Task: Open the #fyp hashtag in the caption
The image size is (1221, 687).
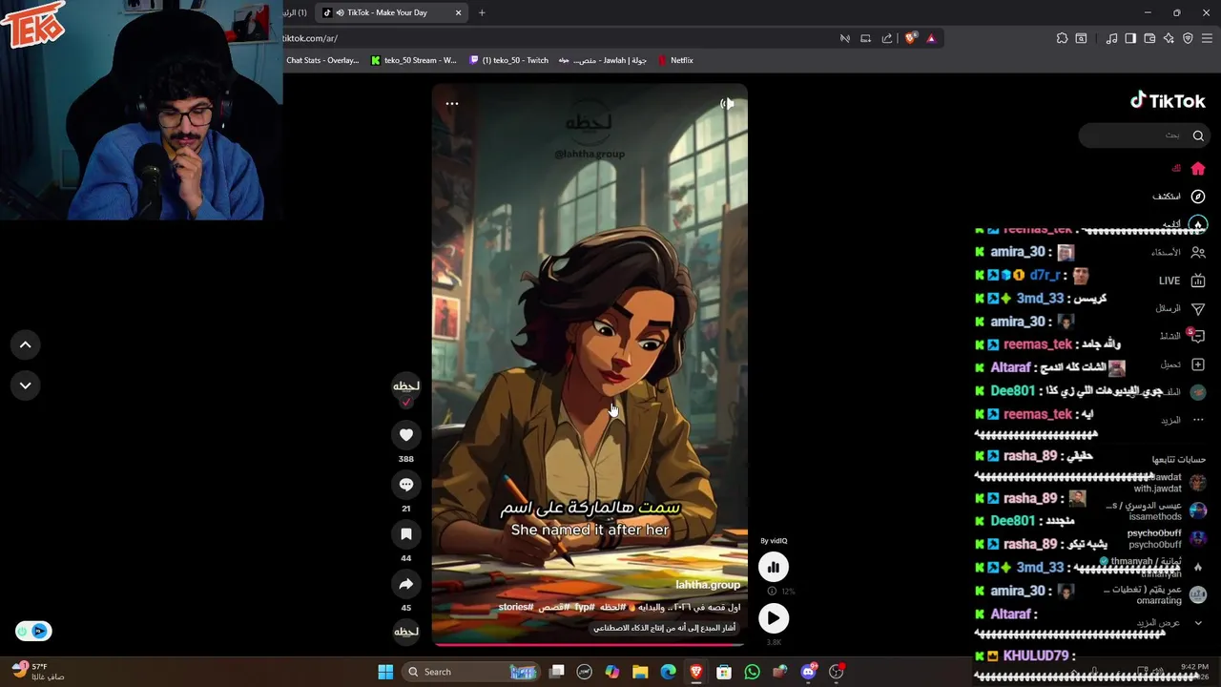Action: [585, 607]
